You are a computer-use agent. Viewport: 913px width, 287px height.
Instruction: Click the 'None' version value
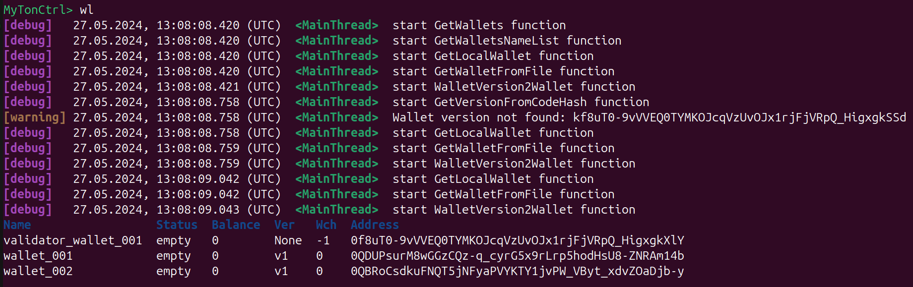(288, 240)
